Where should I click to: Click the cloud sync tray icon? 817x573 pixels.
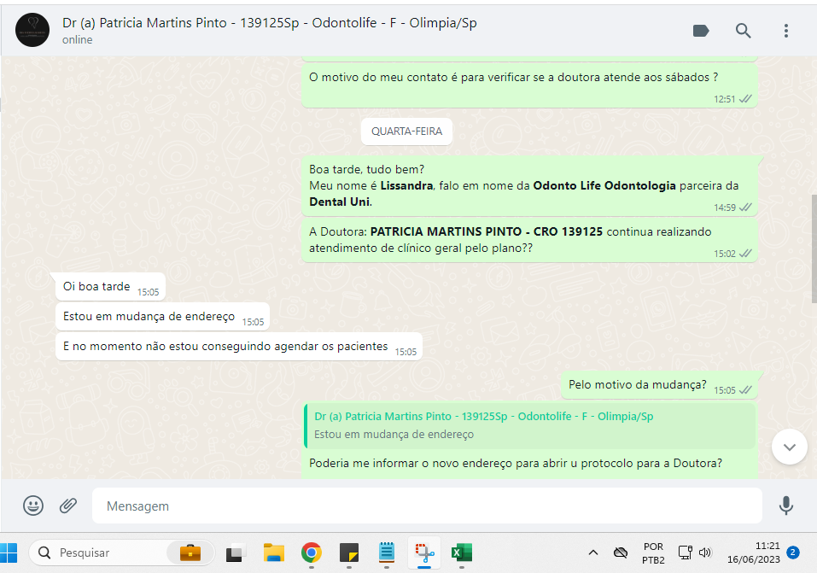(620, 553)
